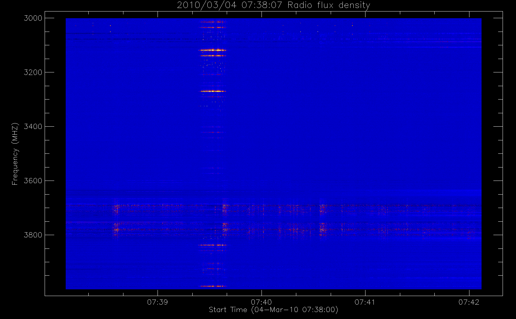
Task: Click the plot title "2010/03/04 07:38:07 Radio flux density"
Action: tap(274, 5)
